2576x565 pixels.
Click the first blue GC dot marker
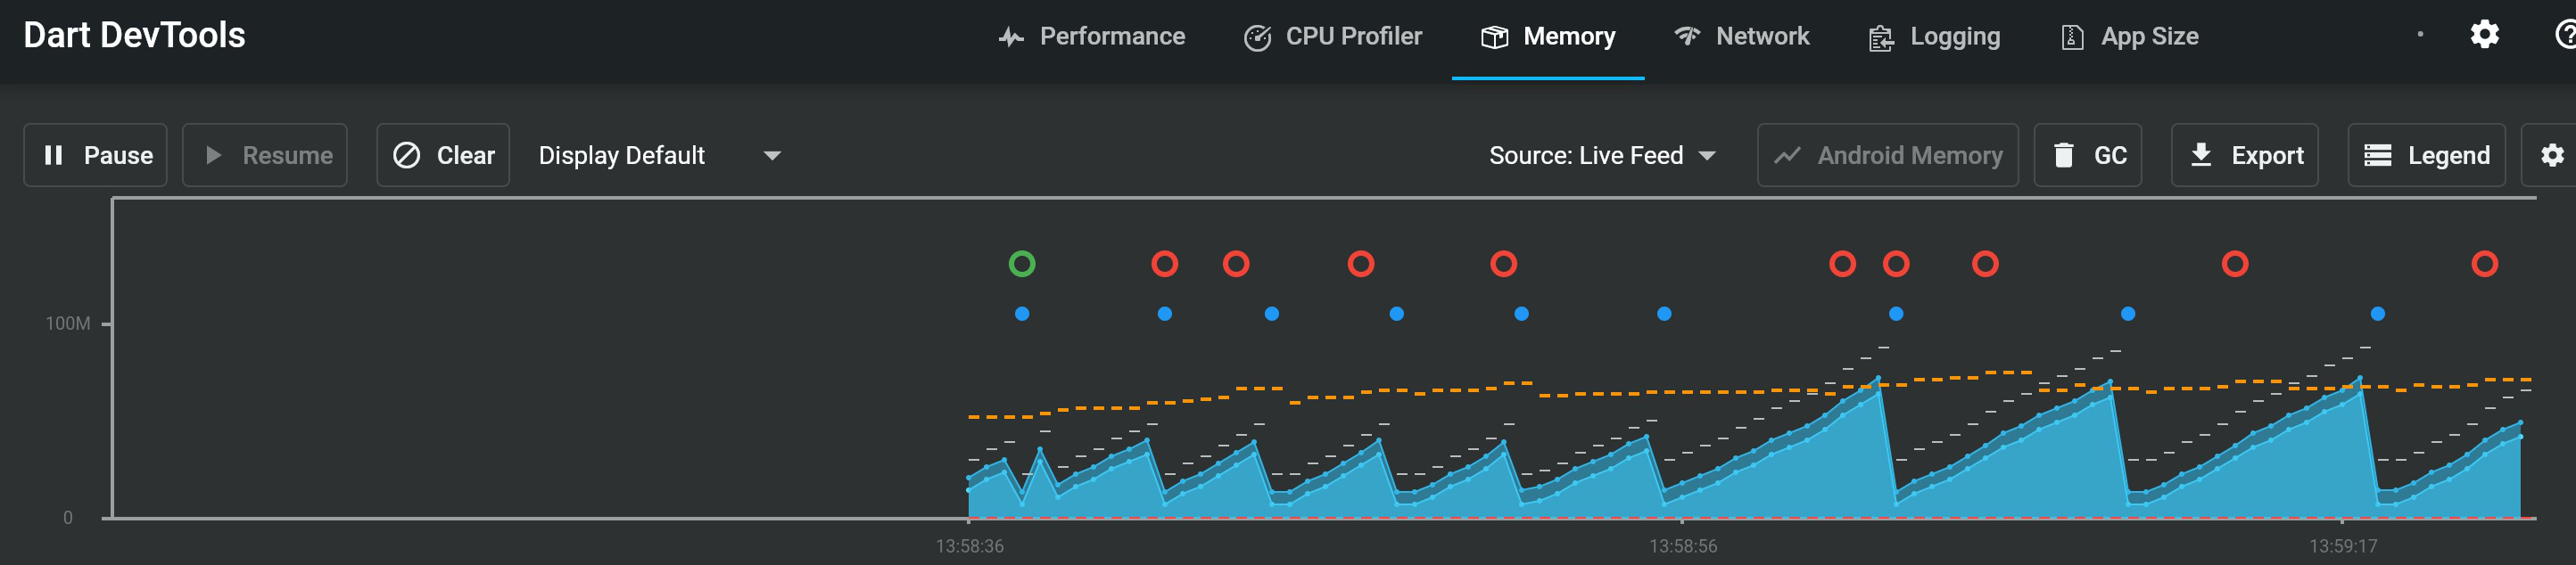coord(1022,314)
